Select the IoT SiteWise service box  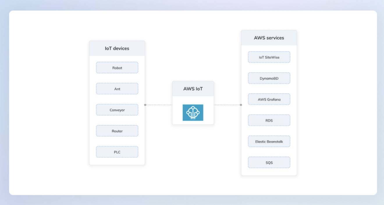[x=269, y=57]
